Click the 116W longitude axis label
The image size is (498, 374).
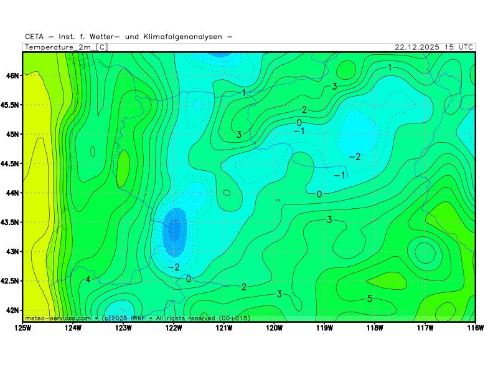tap(475, 327)
